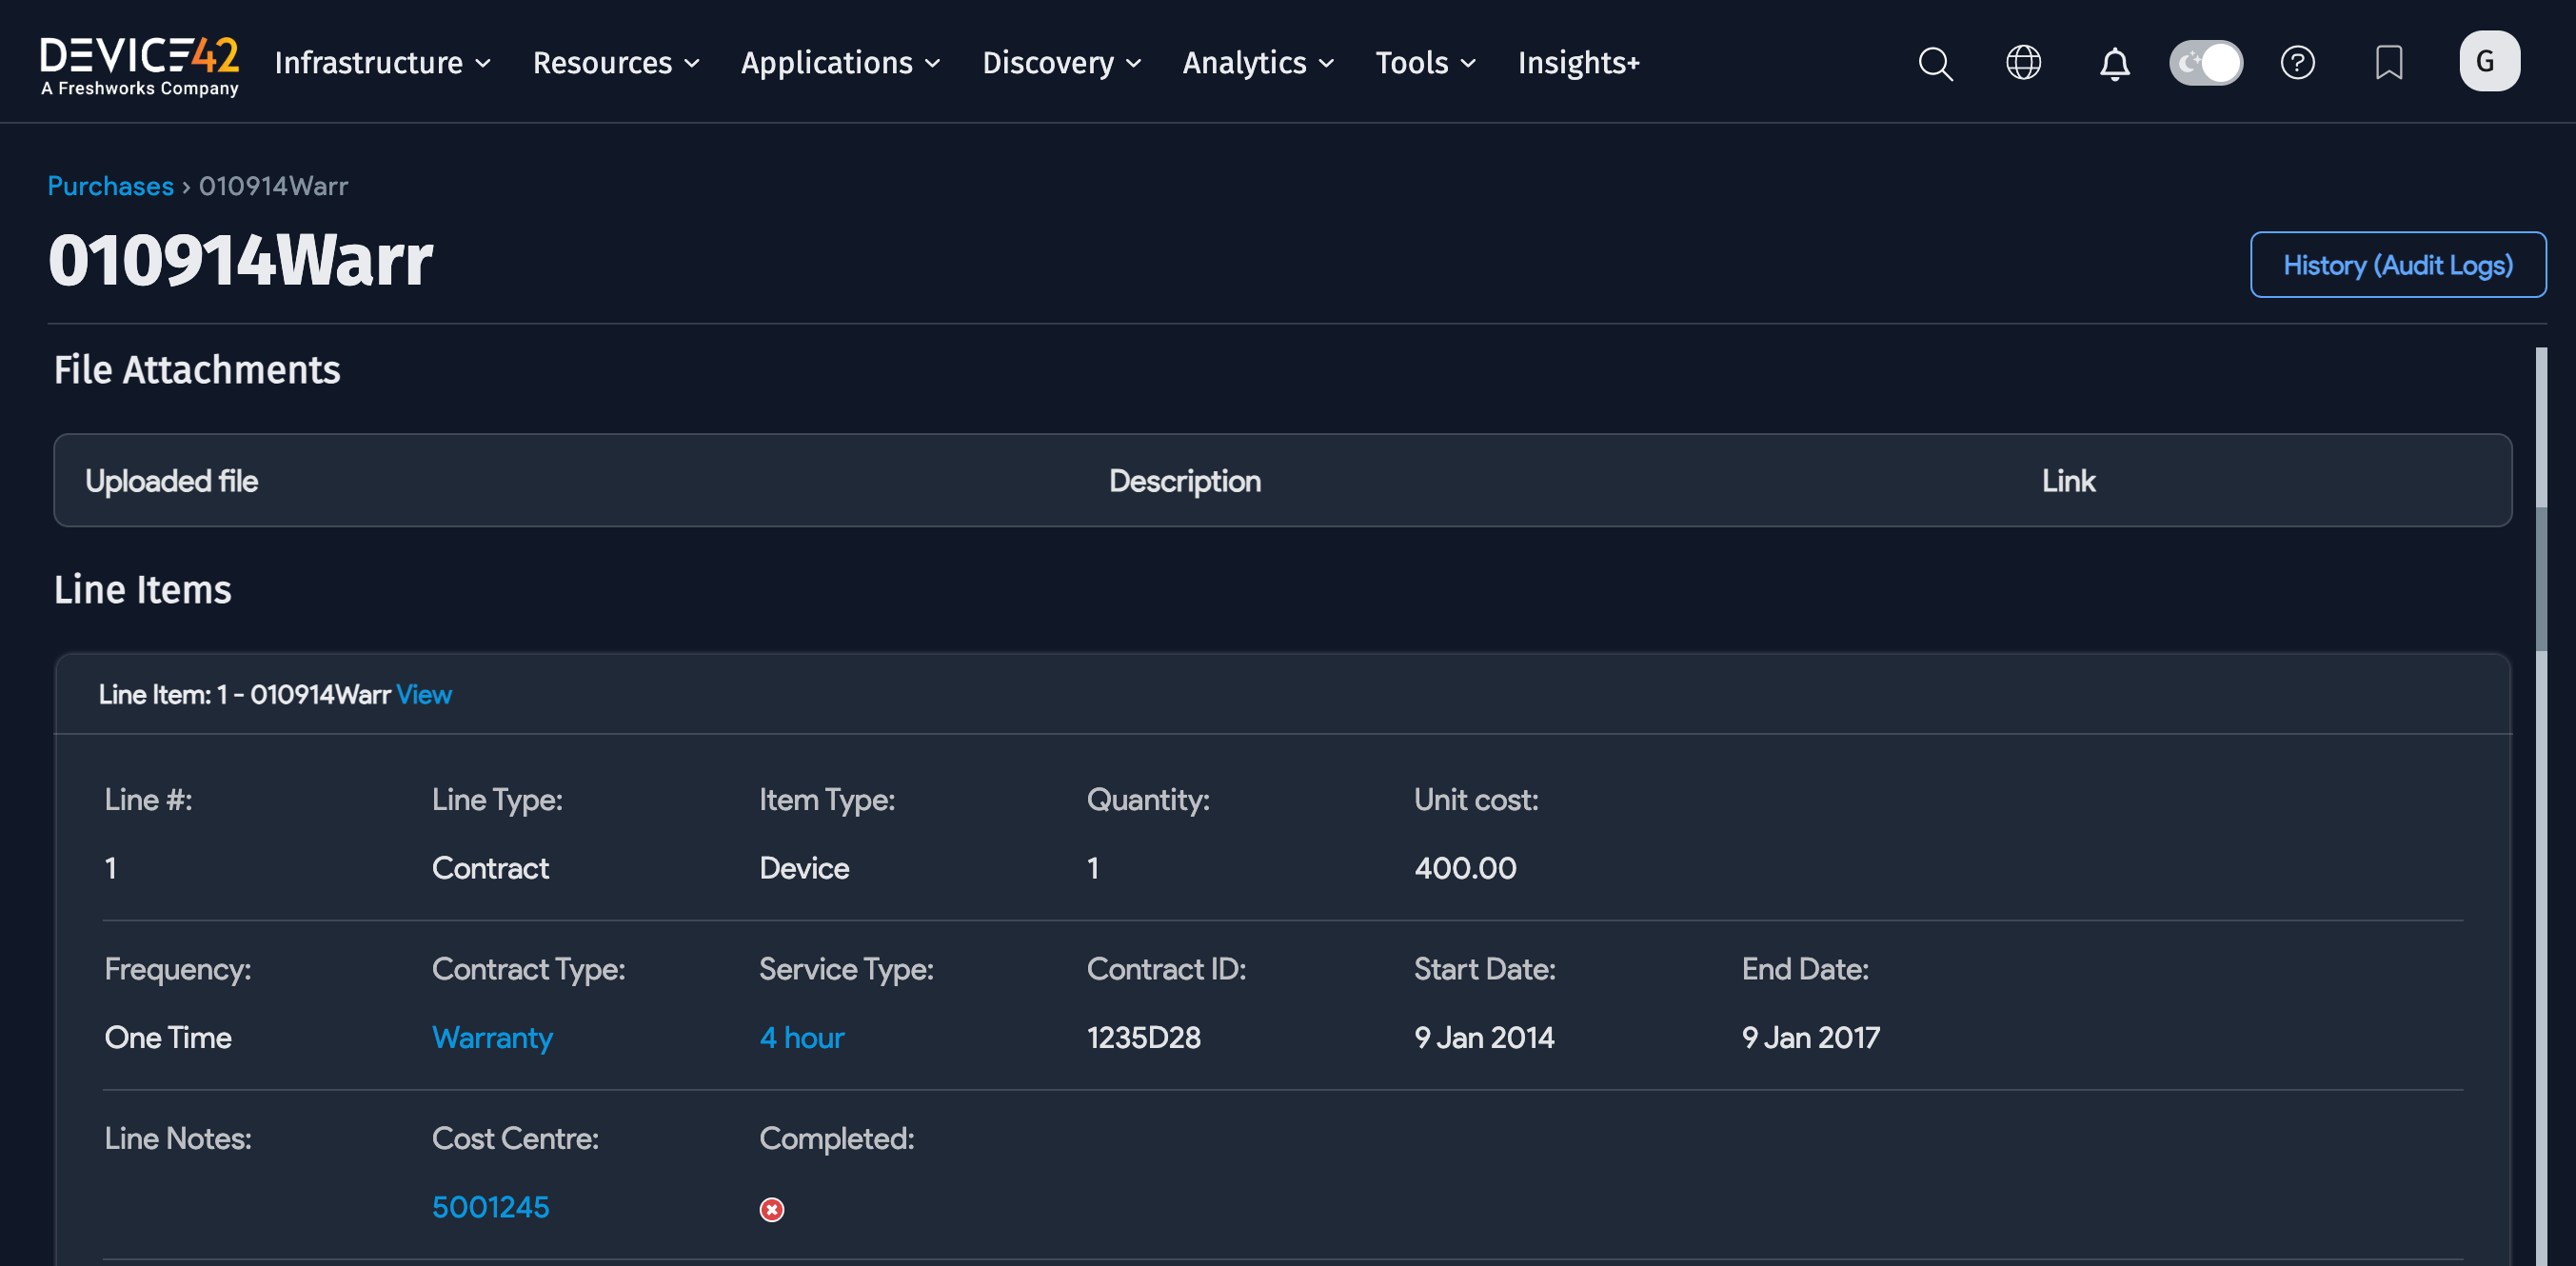2576x1266 pixels.
Task: Click the red Completed status icon
Action: coord(771,1209)
